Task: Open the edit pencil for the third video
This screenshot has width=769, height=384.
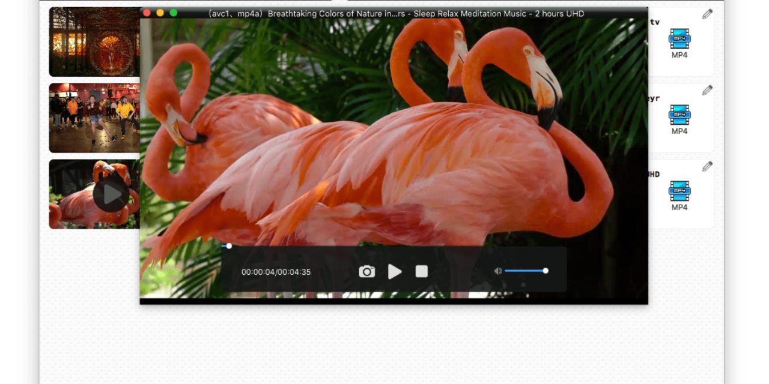Action: pos(707,167)
